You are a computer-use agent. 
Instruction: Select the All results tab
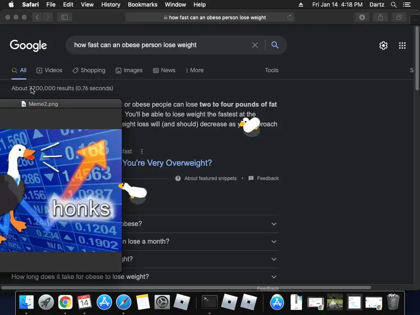pos(19,70)
